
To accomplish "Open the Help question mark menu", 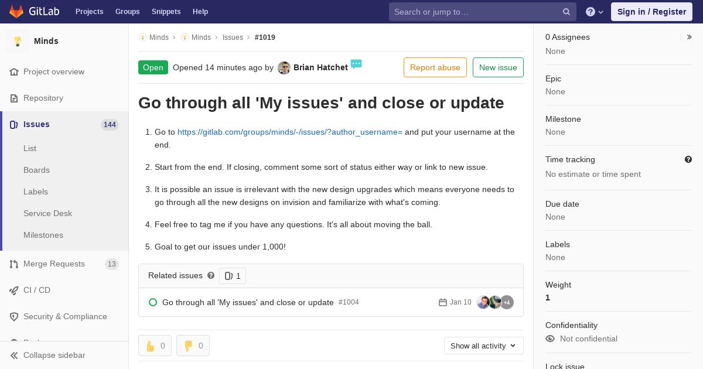I will tap(595, 12).
